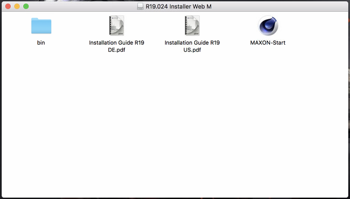Select the Installation Guide R19 US.pdf icon
Screen dimensions: 350x199
pyautogui.click(x=192, y=26)
